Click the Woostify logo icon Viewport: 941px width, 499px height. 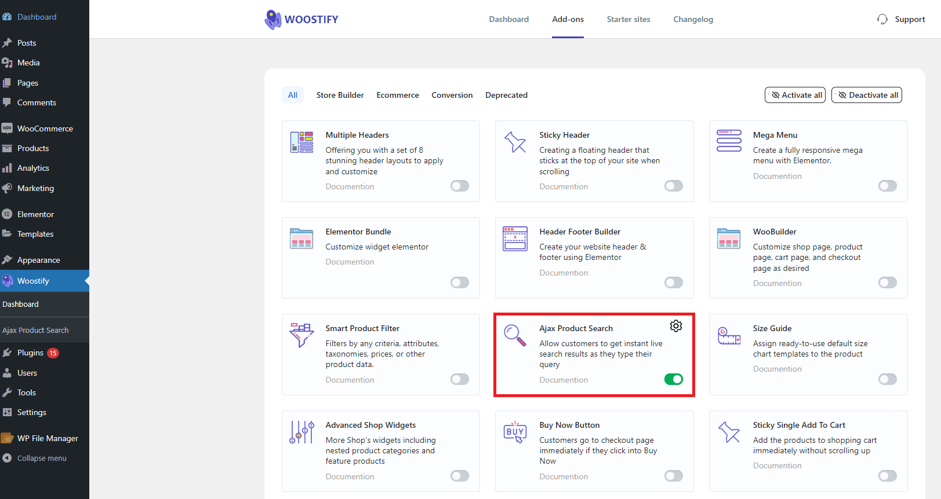(273, 19)
